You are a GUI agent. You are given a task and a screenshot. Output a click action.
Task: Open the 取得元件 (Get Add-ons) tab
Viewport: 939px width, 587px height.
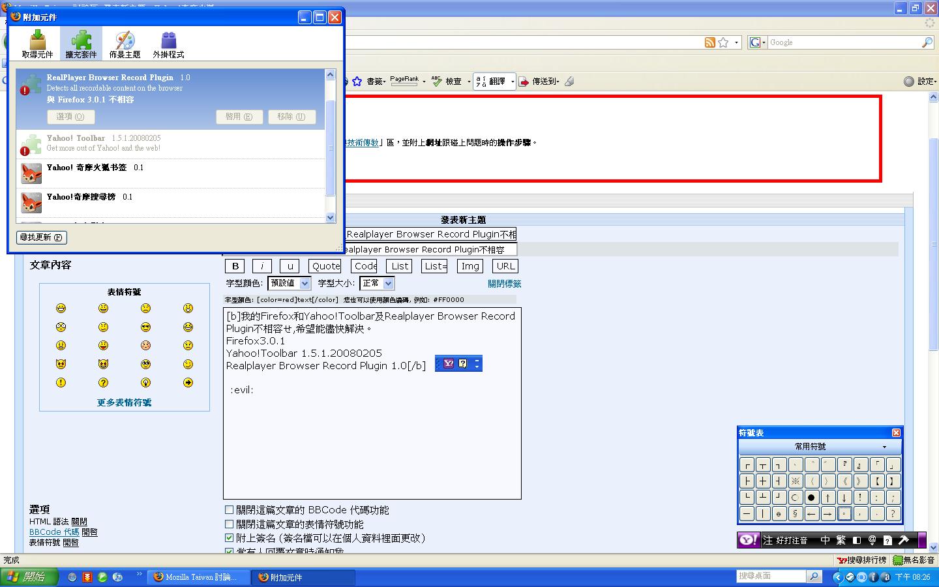(x=37, y=44)
